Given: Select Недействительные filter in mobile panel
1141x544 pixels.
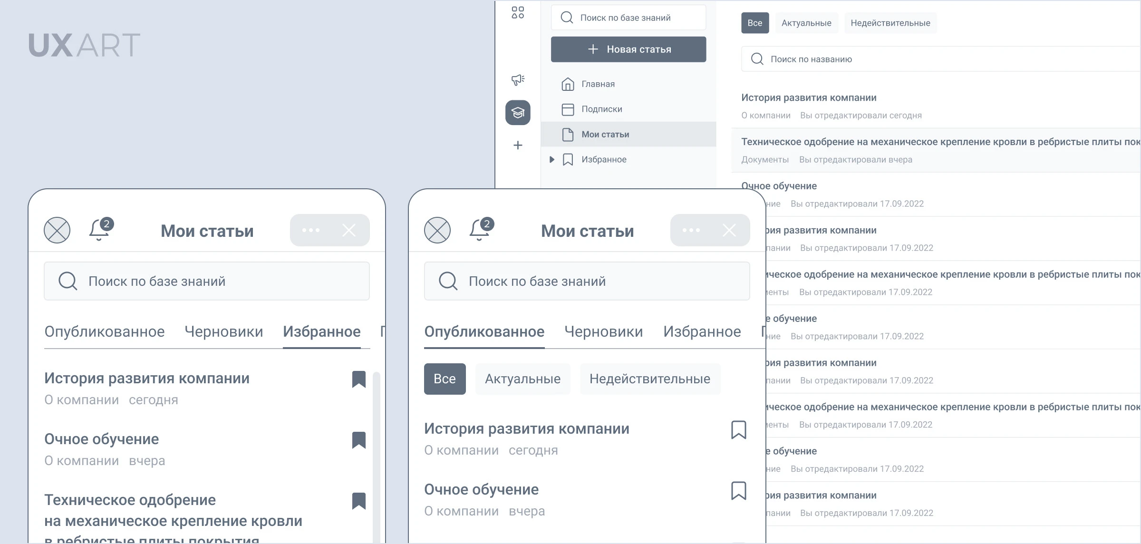Looking at the screenshot, I should [x=649, y=379].
